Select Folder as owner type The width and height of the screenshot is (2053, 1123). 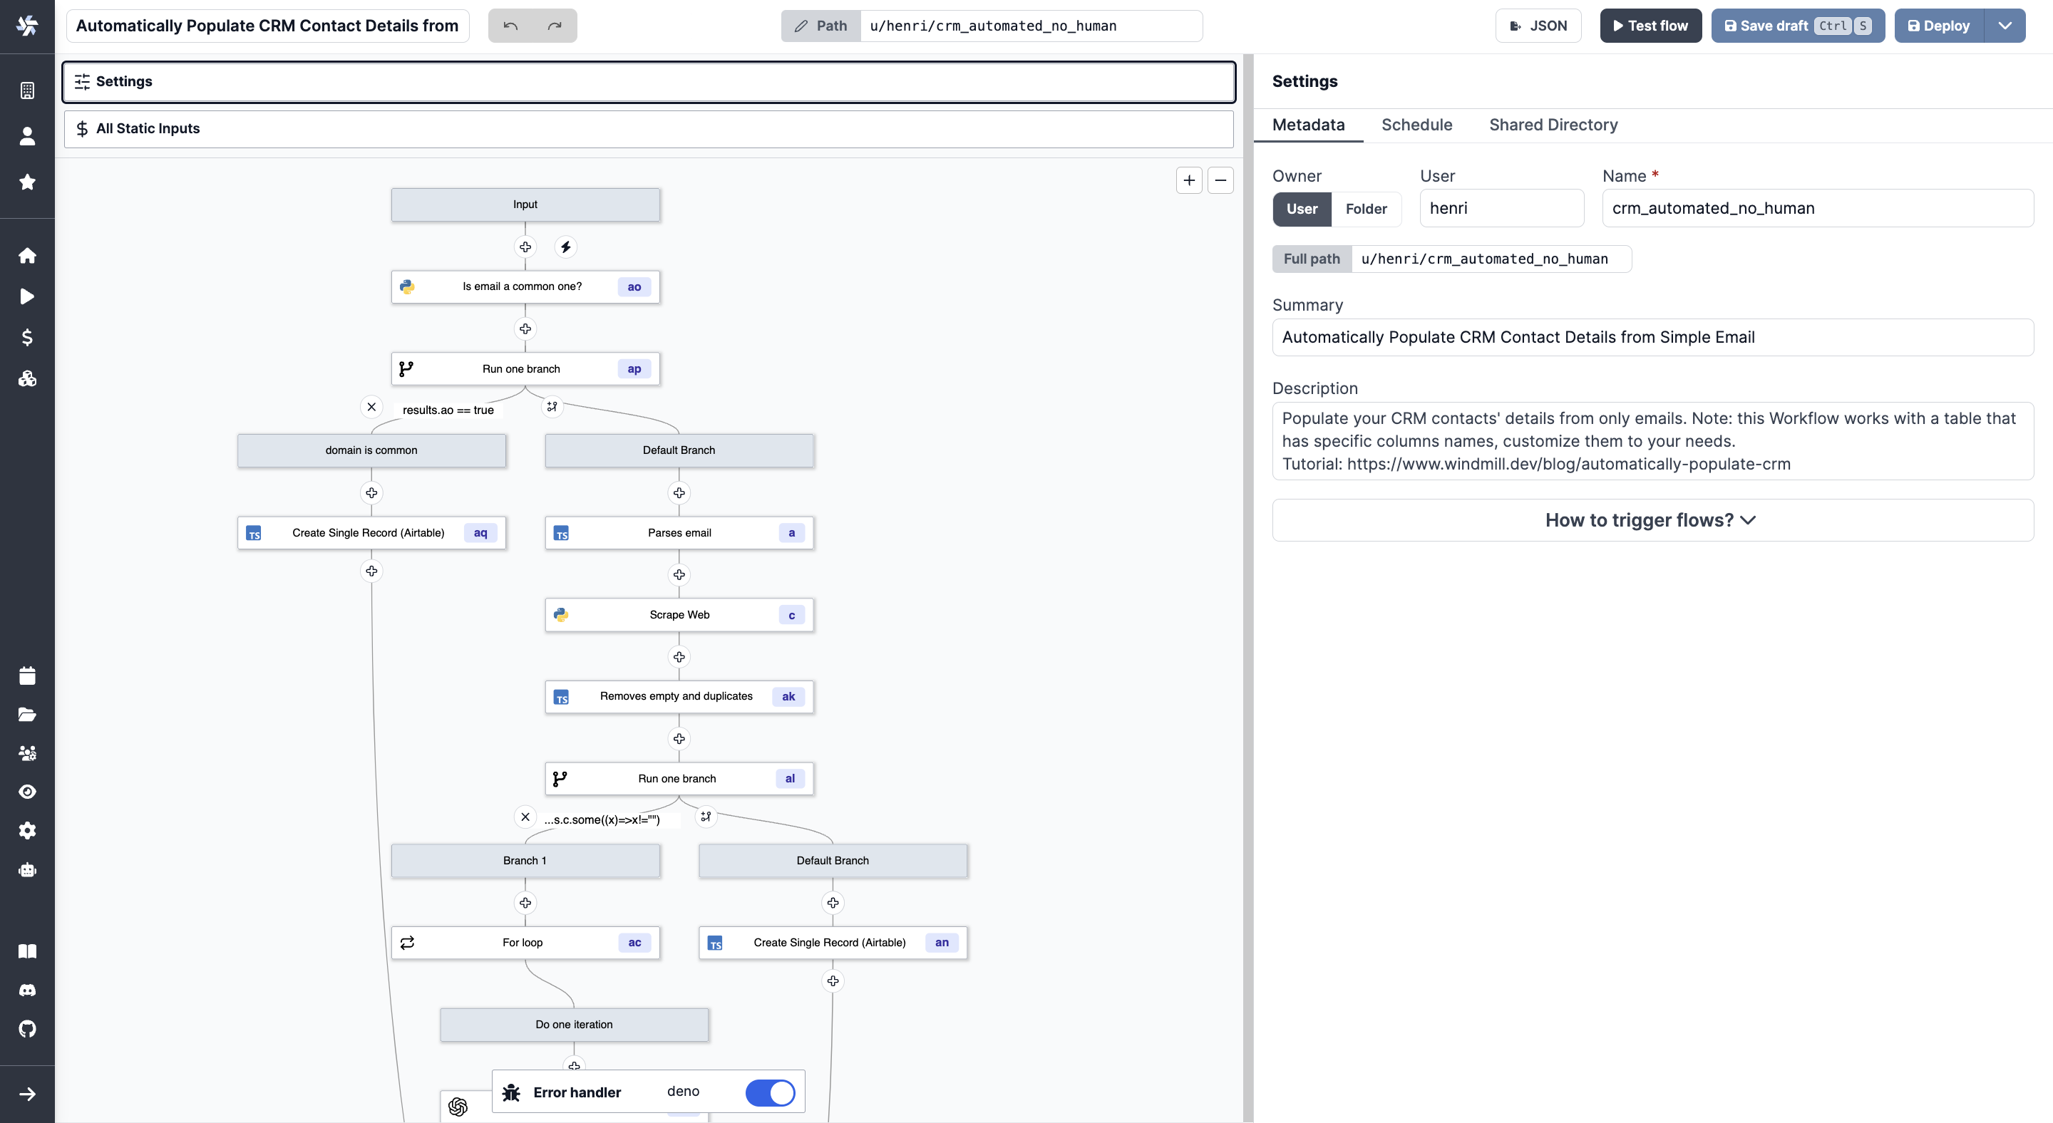click(x=1366, y=209)
